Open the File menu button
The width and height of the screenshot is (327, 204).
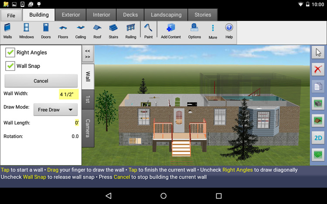pos(11,15)
